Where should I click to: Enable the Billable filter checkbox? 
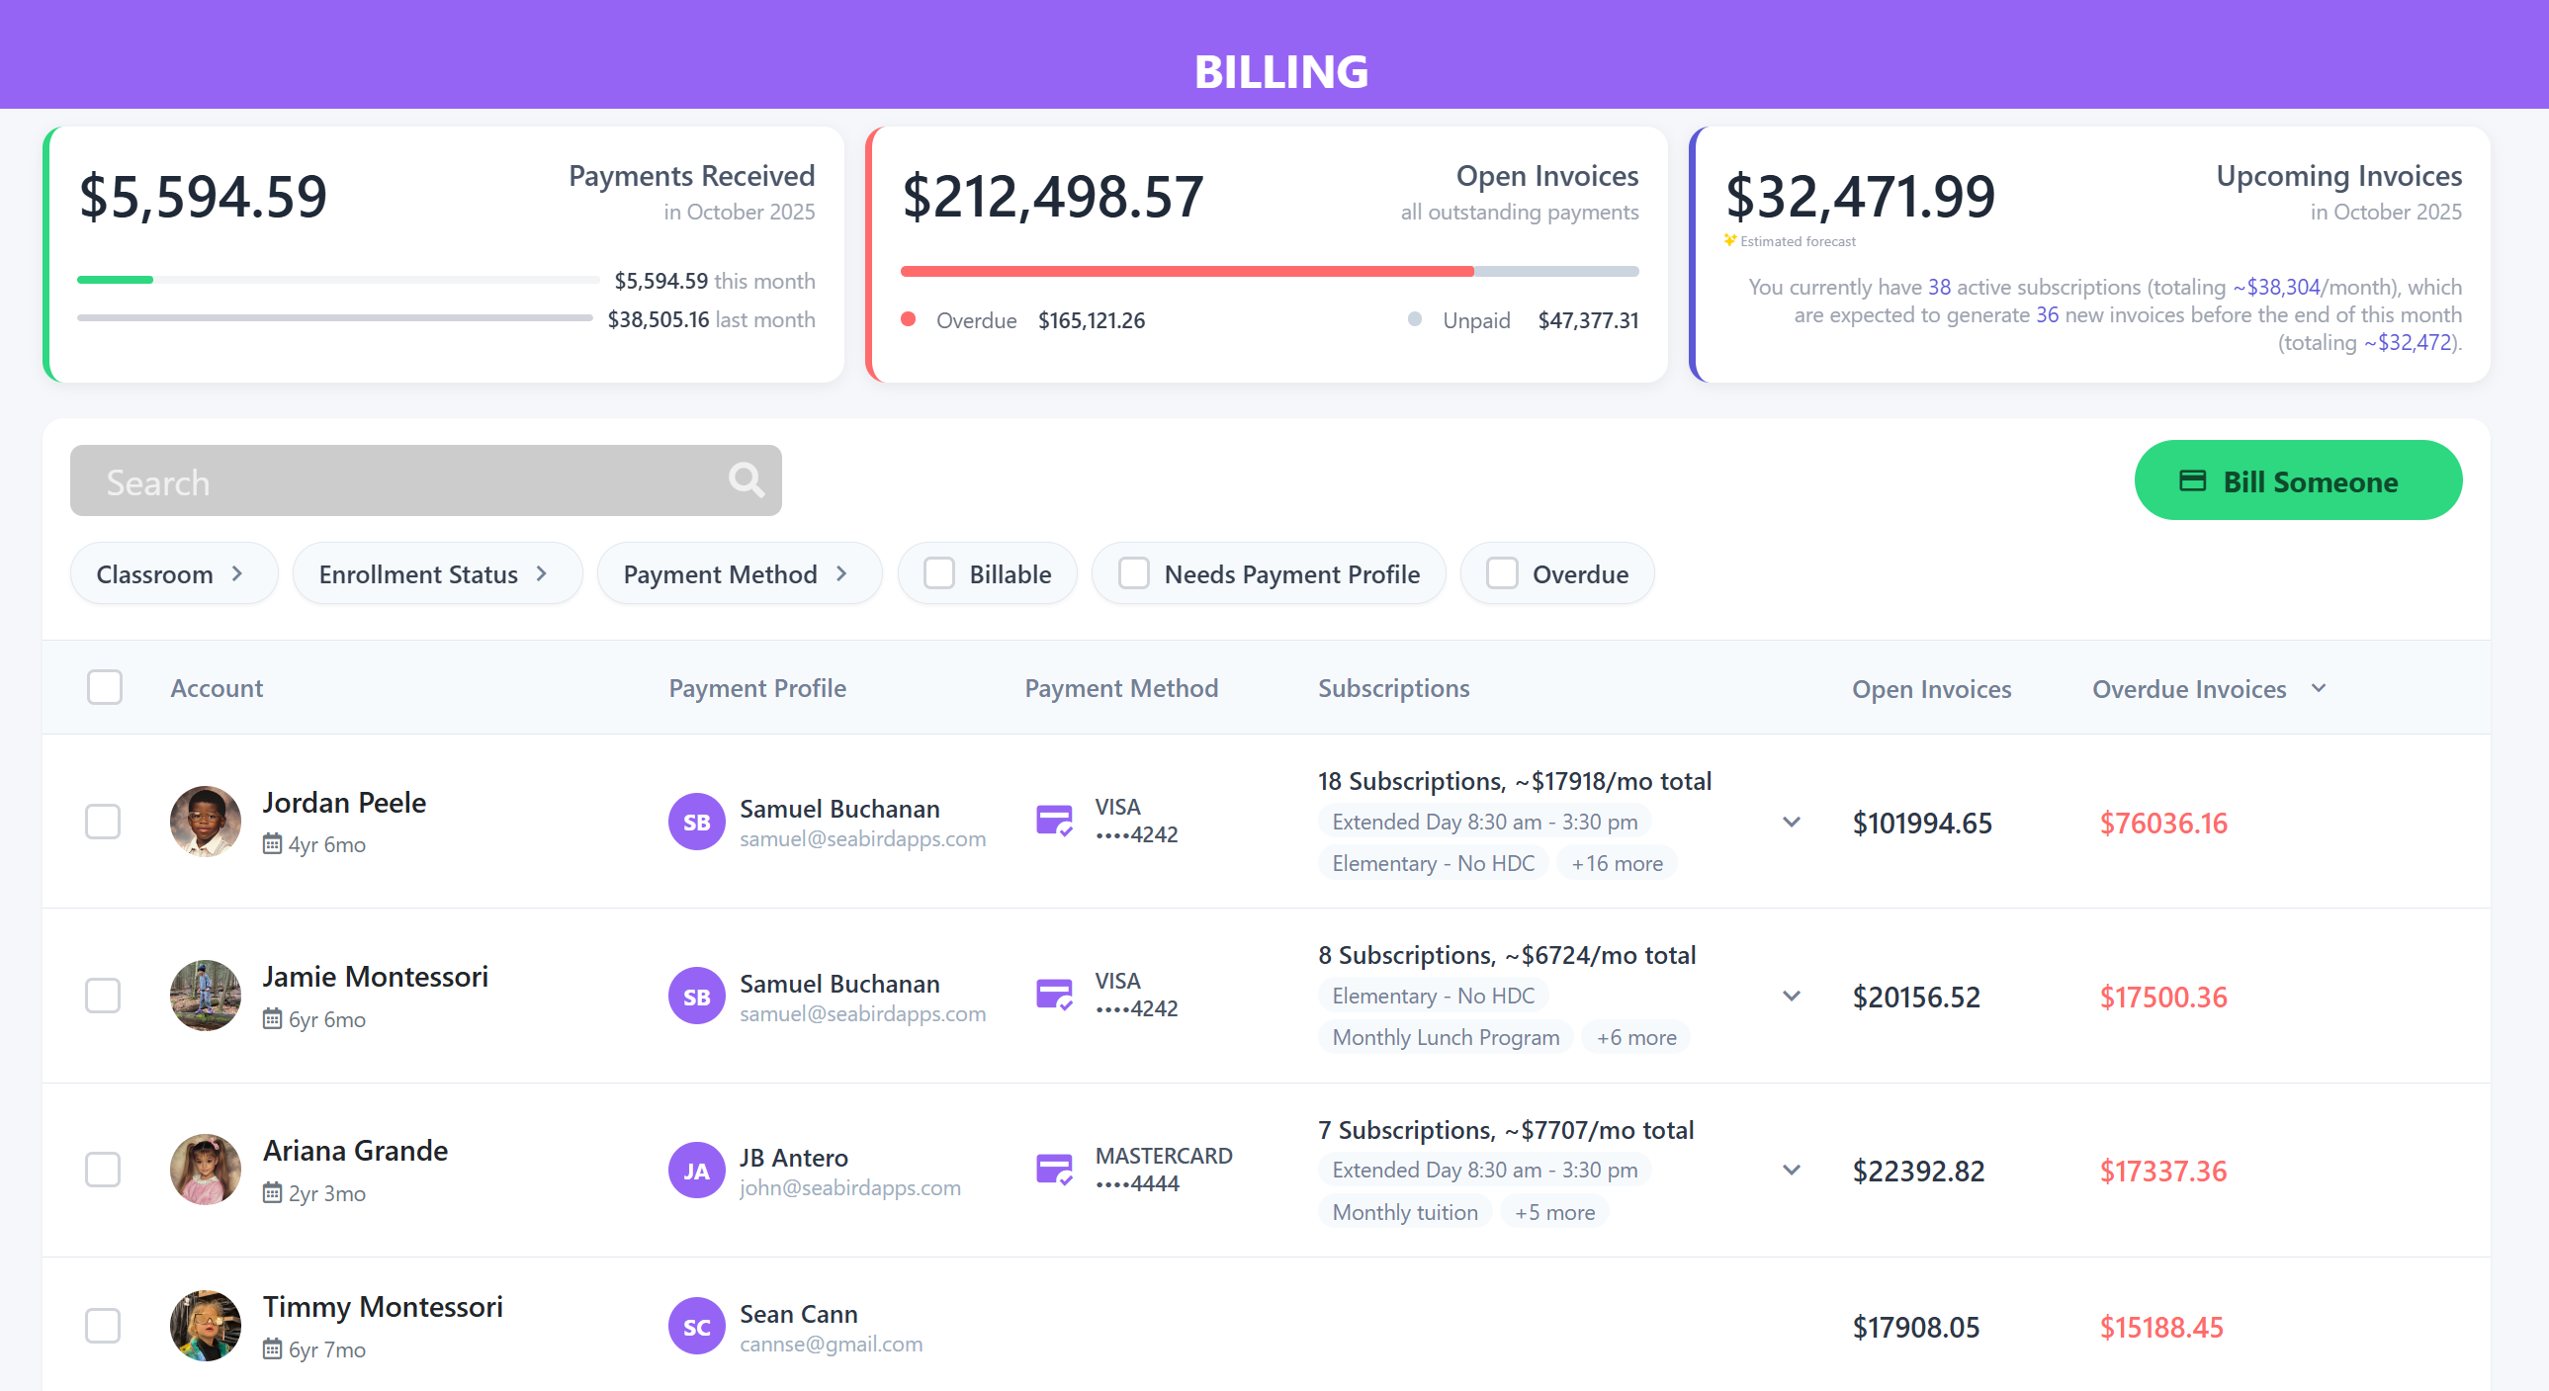[938, 573]
